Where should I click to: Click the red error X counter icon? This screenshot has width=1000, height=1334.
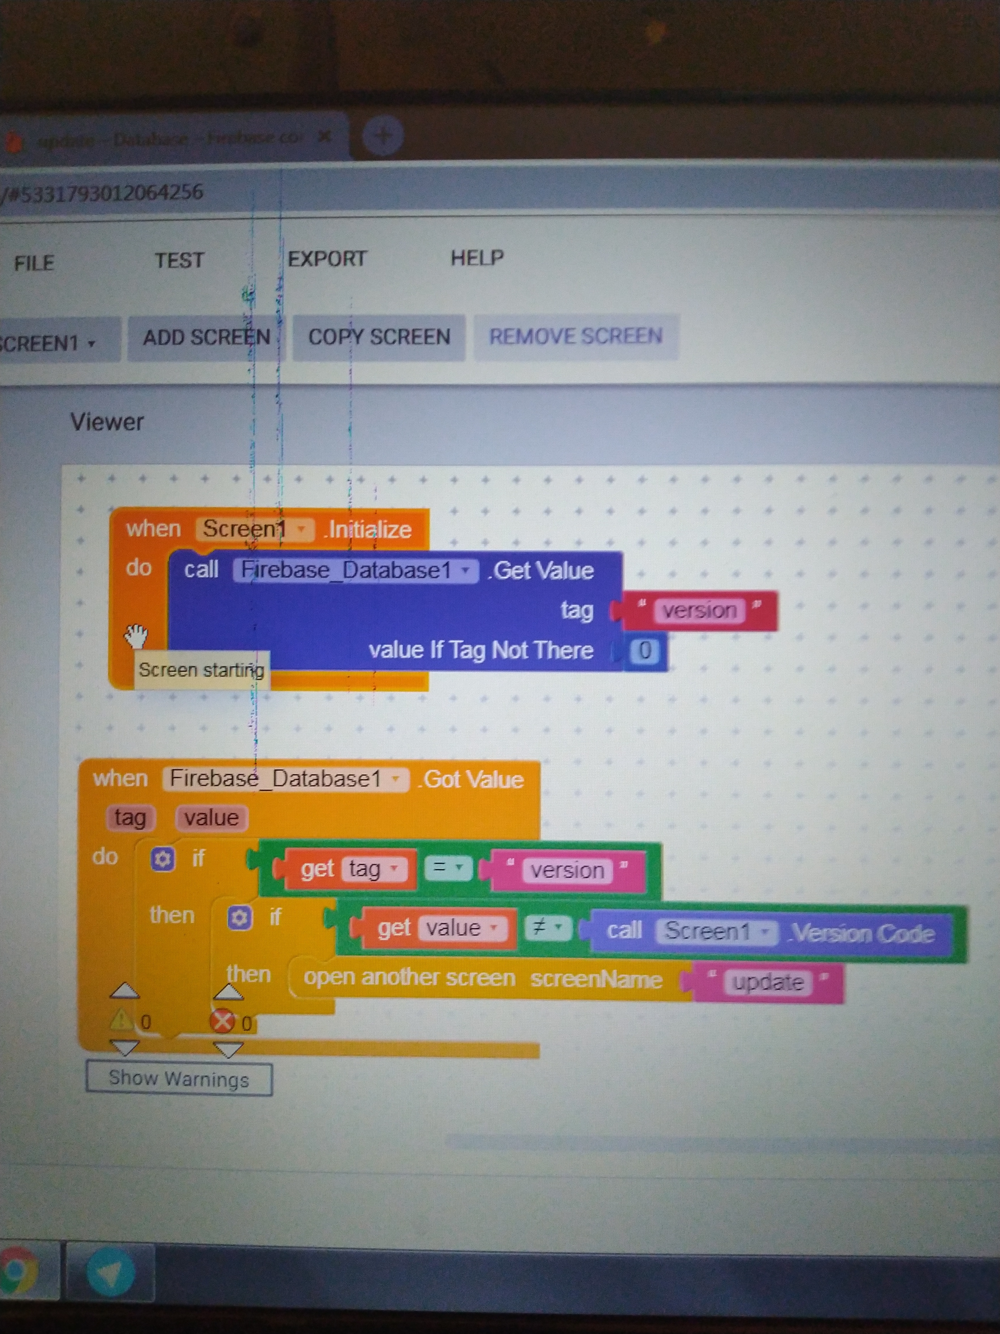pos(222,1021)
